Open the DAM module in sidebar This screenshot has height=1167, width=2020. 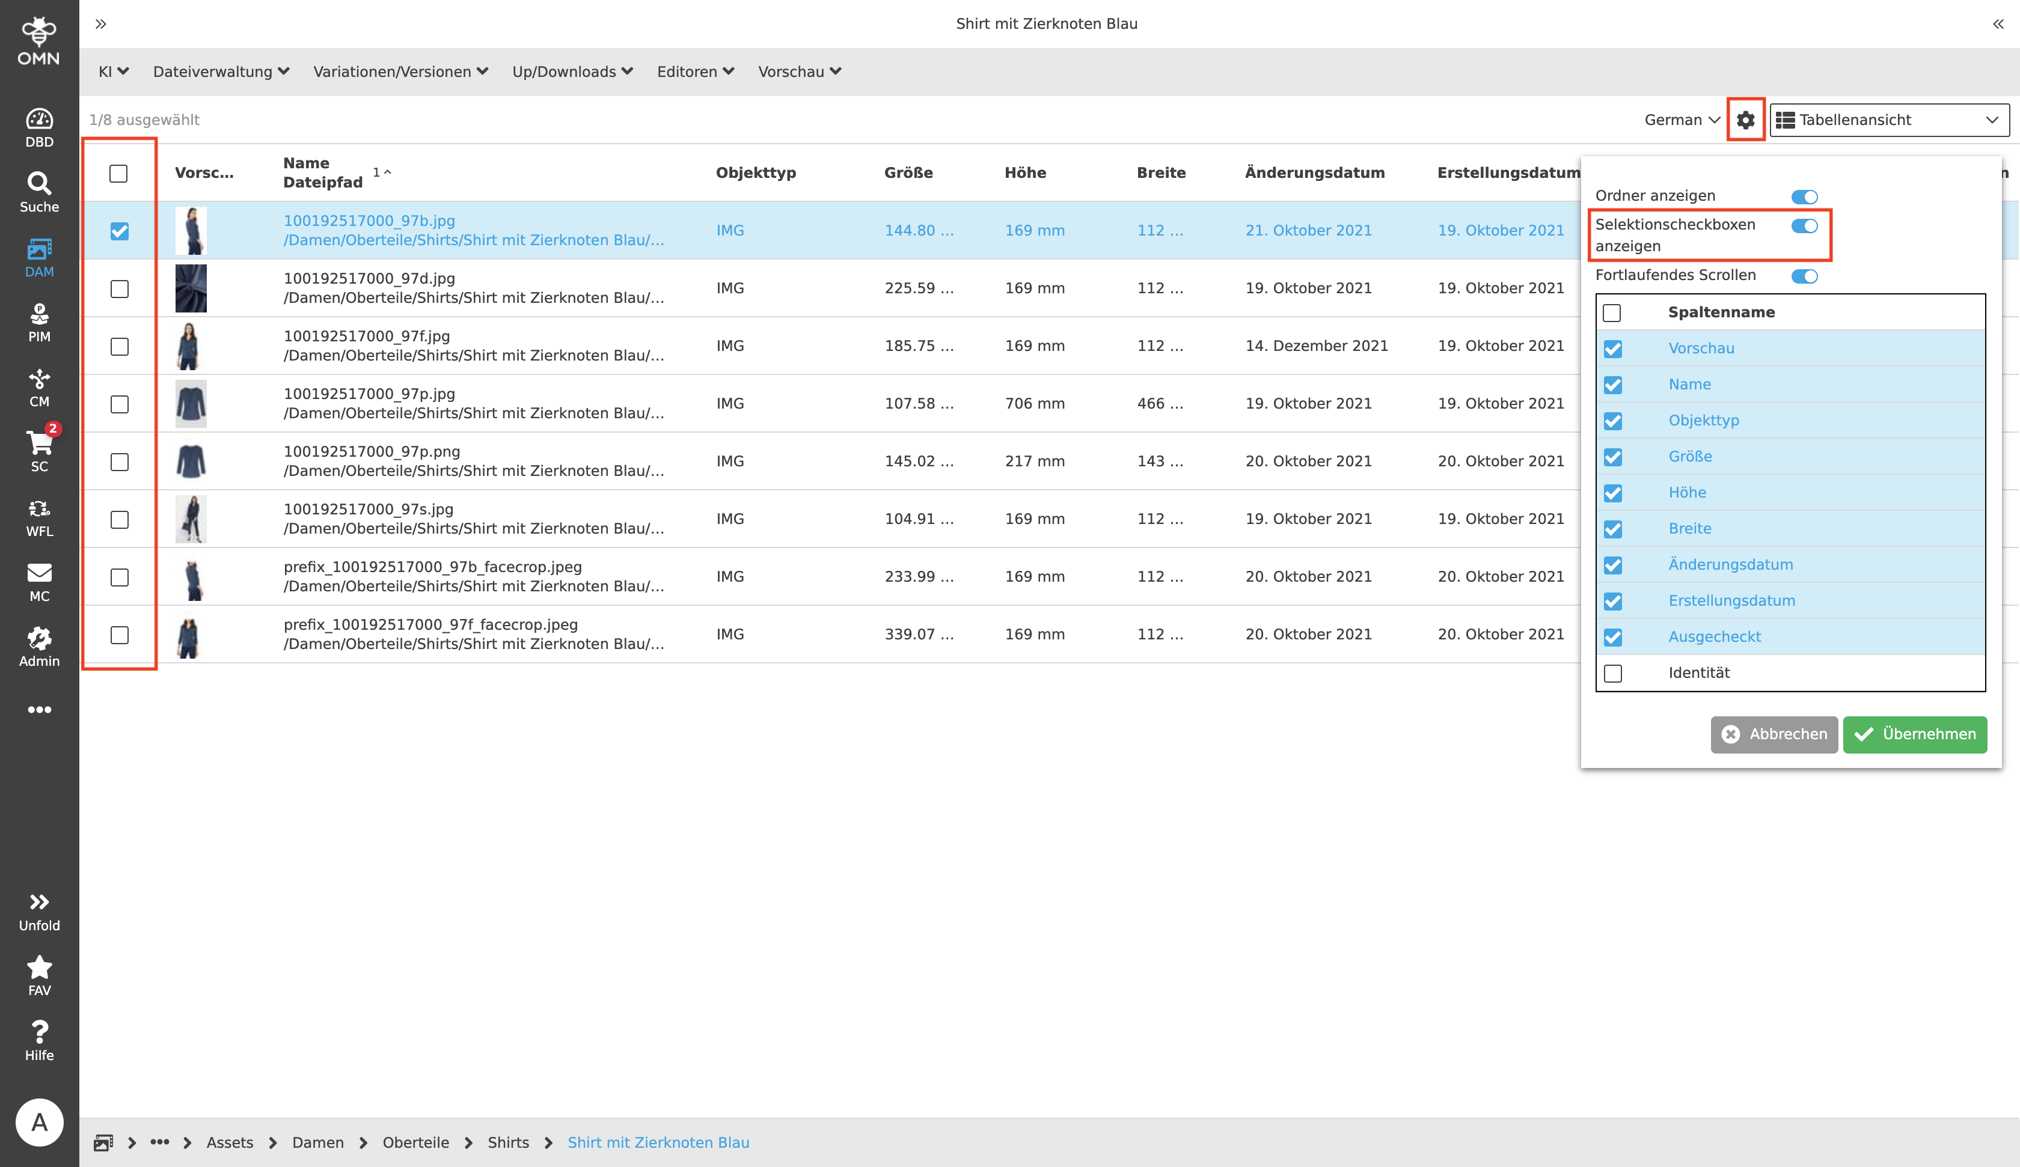(39, 257)
